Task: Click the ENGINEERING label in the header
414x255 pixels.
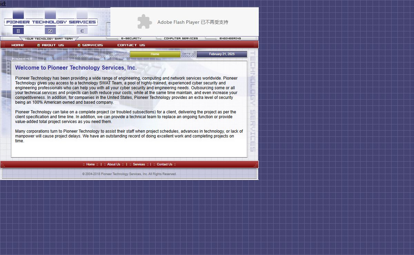Action: coord(230,39)
